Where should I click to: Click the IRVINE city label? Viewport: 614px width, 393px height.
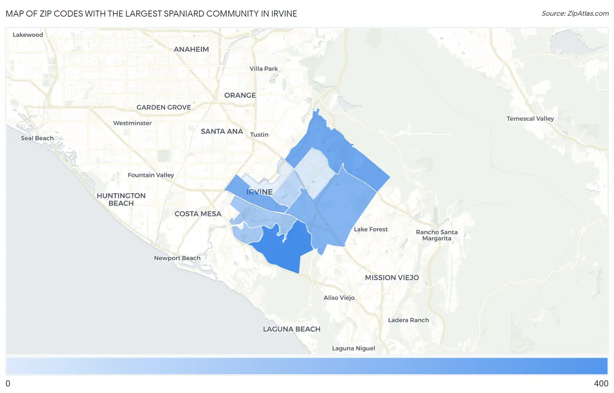[x=259, y=192]
